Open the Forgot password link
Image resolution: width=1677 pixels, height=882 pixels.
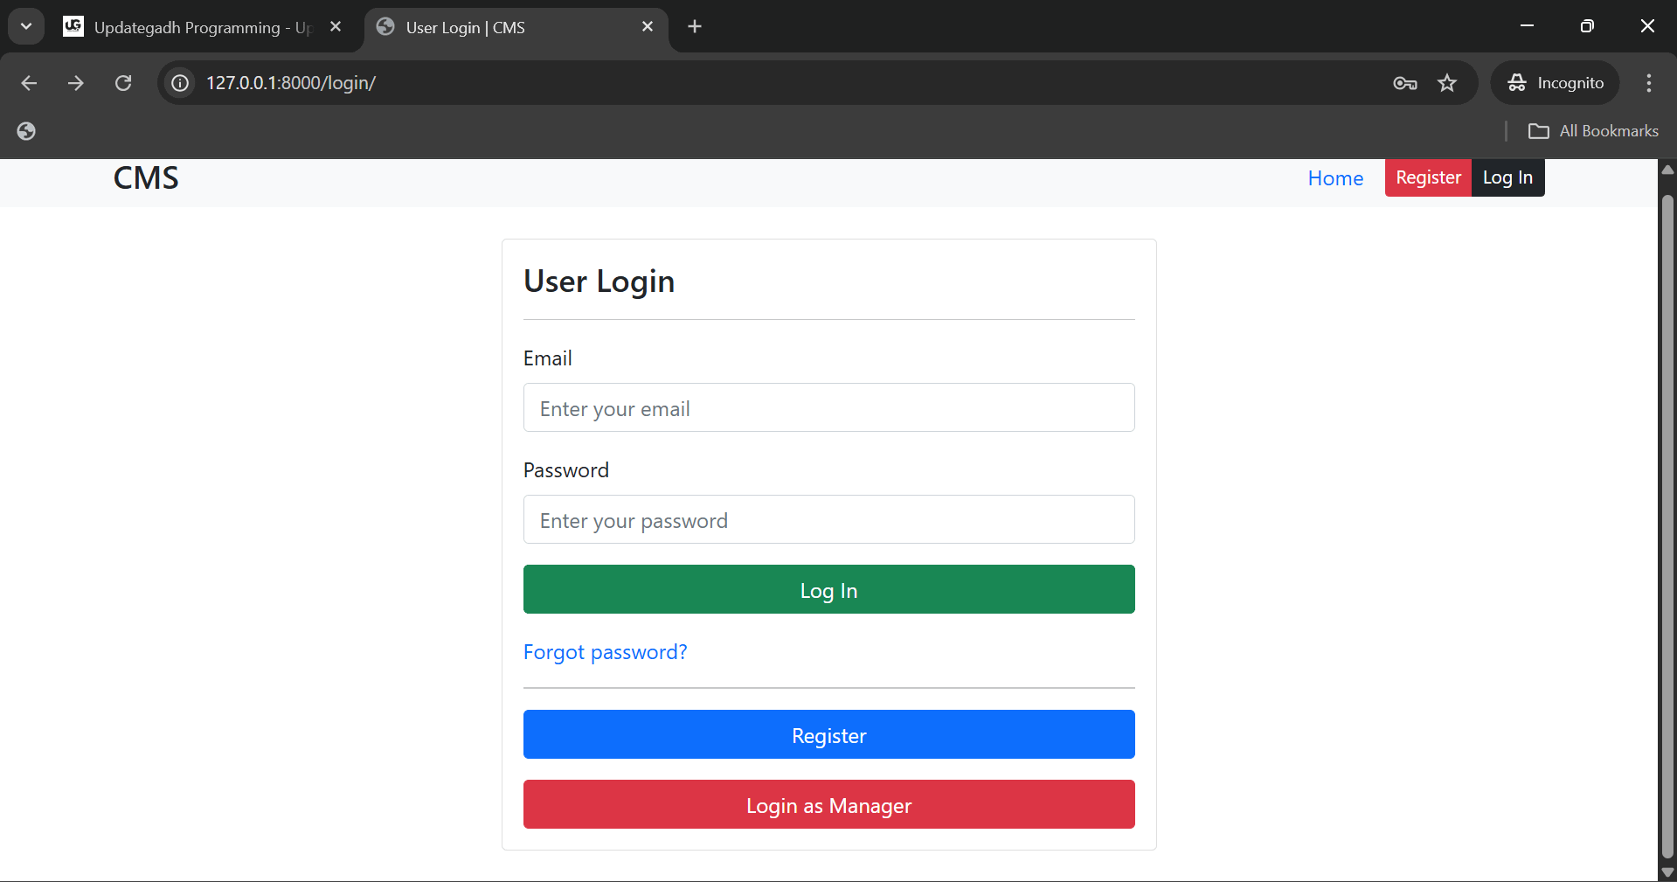pyautogui.click(x=605, y=651)
